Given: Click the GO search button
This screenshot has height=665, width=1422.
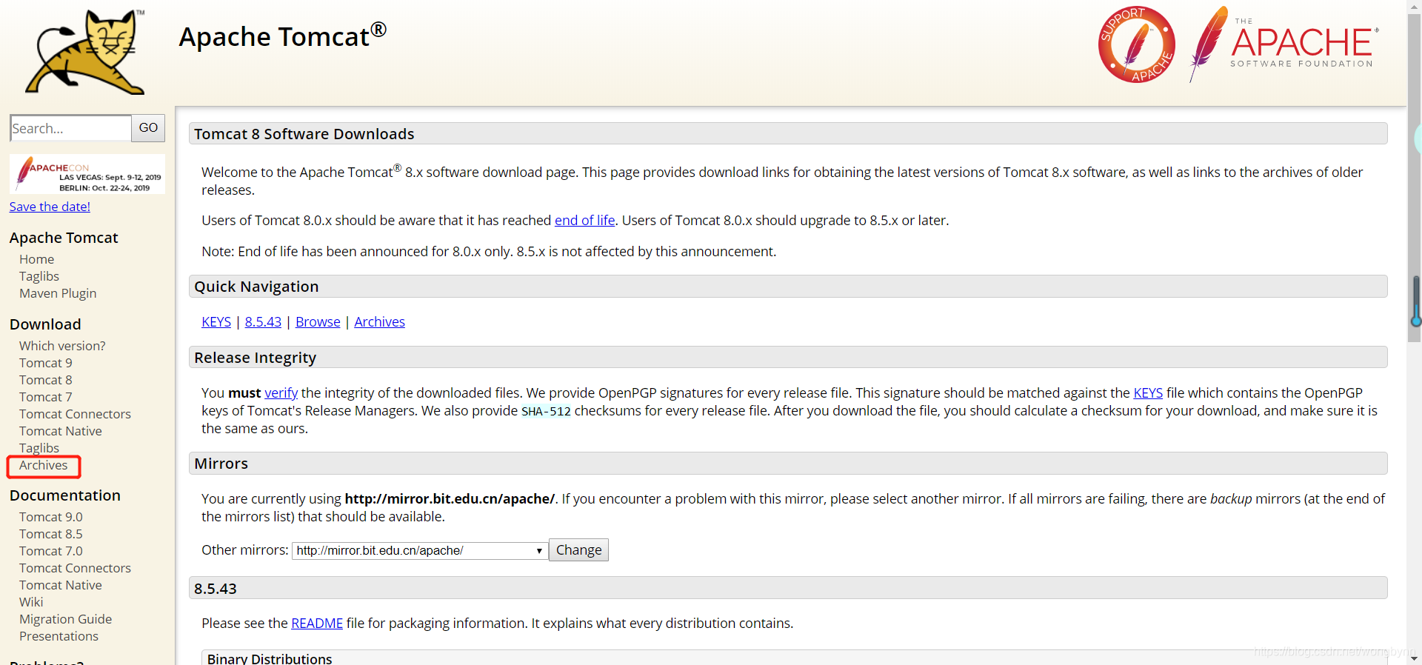Looking at the screenshot, I should [x=148, y=128].
